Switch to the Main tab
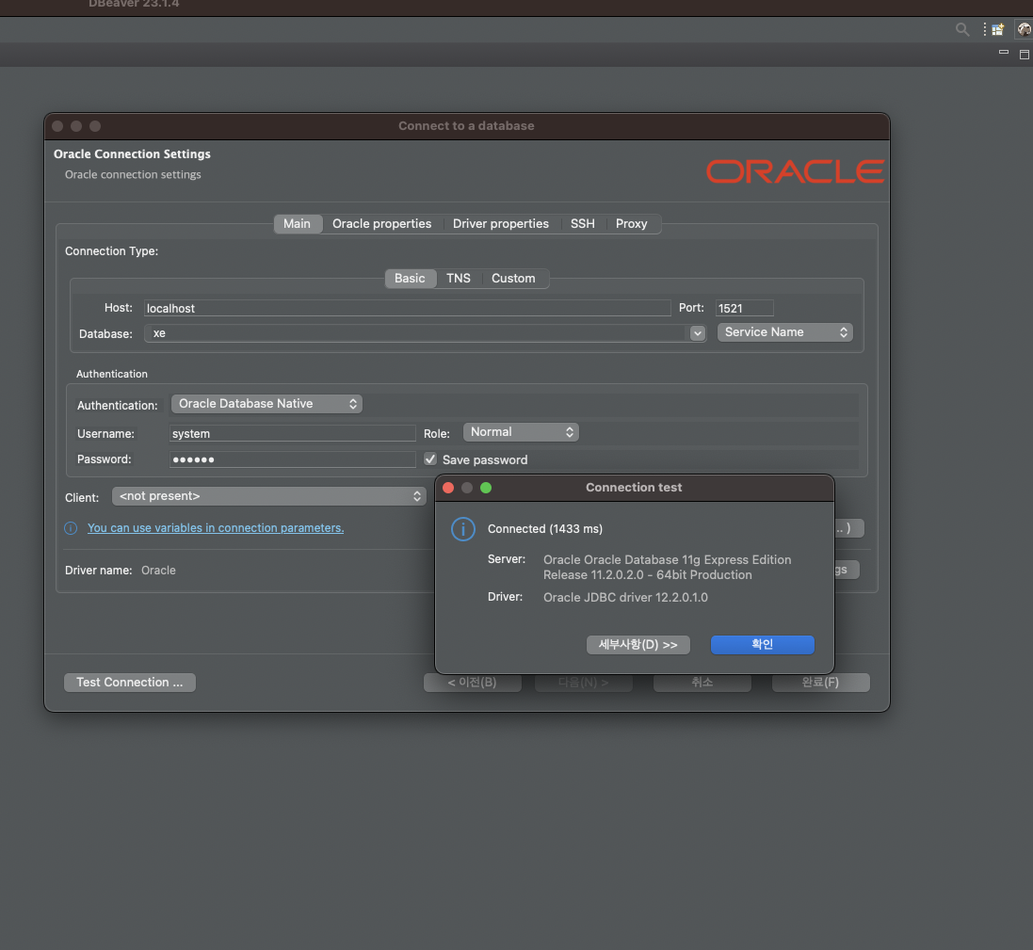The image size is (1033, 950). tap(298, 224)
